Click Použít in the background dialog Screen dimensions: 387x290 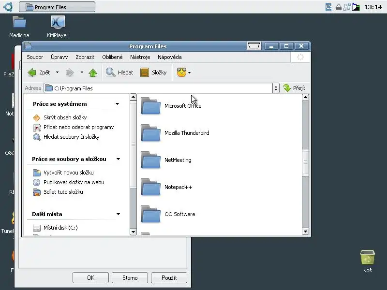click(x=169, y=277)
